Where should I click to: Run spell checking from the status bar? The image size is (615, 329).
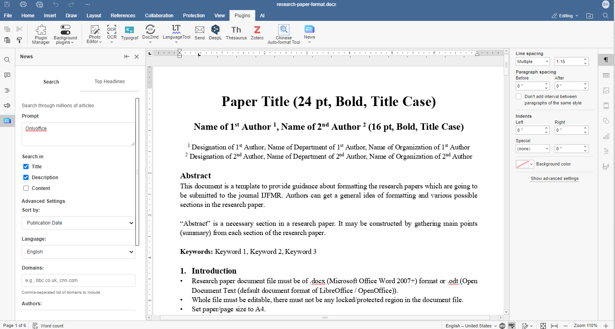511,326
